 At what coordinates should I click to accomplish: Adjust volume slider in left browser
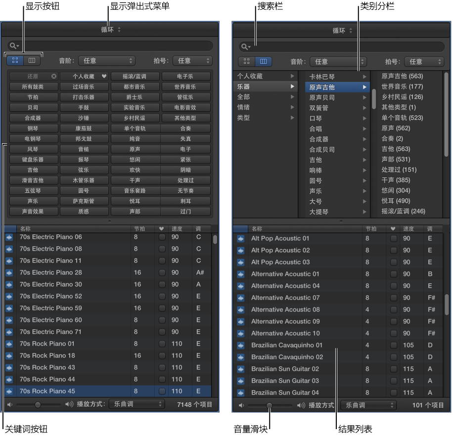click(38, 405)
